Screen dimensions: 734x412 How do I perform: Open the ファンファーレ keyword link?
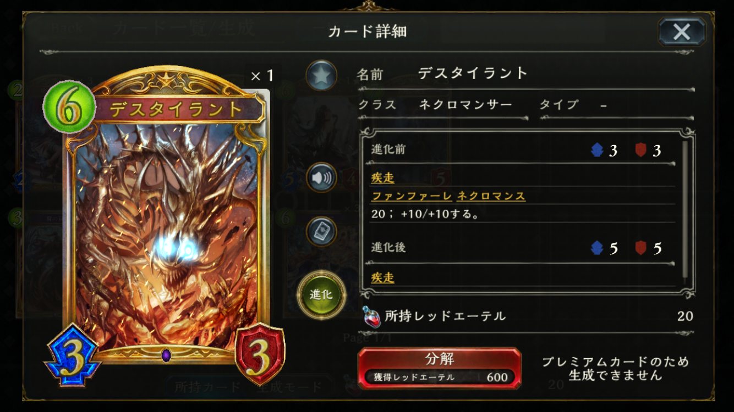click(x=412, y=196)
